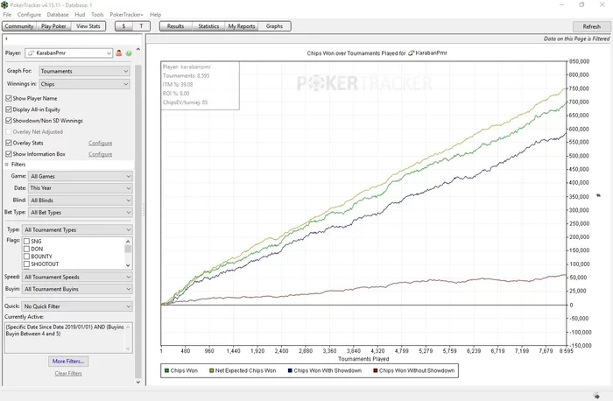
Task: Toggle Show Information Box checkbox
Action: pos(9,153)
